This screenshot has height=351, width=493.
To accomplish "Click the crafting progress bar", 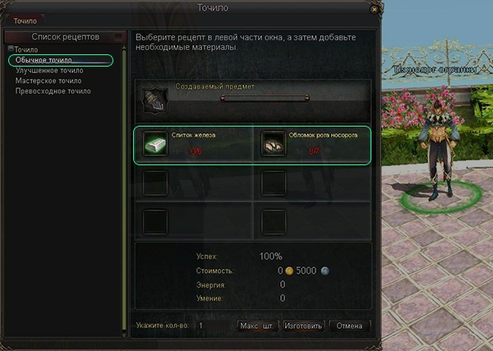I will tap(265, 99).
